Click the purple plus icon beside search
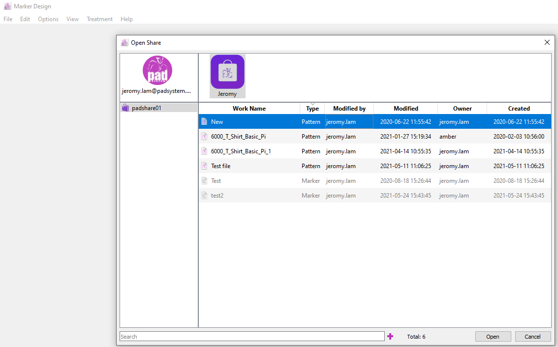The width and height of the screenshot is (558, 347). (x=390, y=337)
